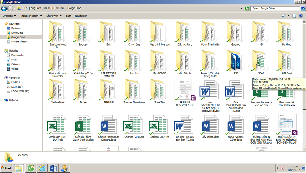The width and height of the screenshot is (306, 173).
Task: Click the Search Google Drive field
Action: 275,8
